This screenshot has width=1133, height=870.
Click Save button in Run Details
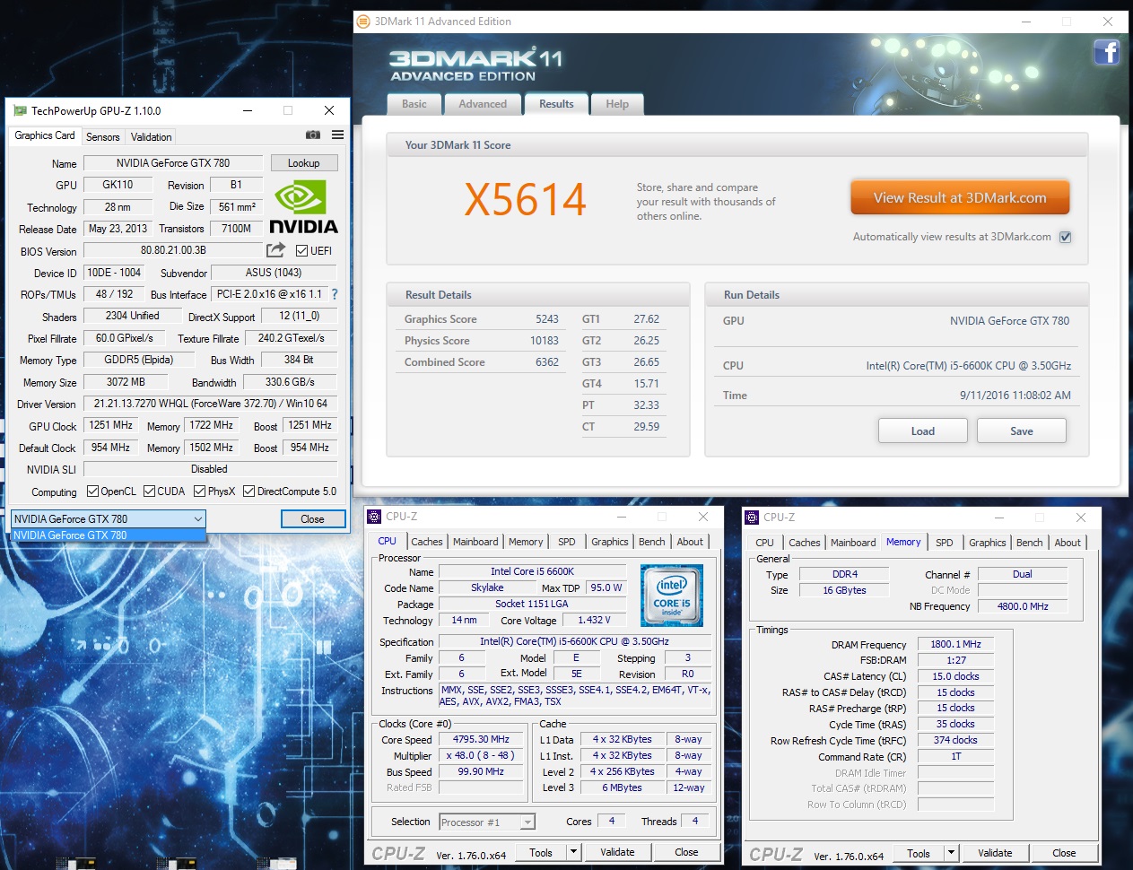click(x=1022, y=431)
